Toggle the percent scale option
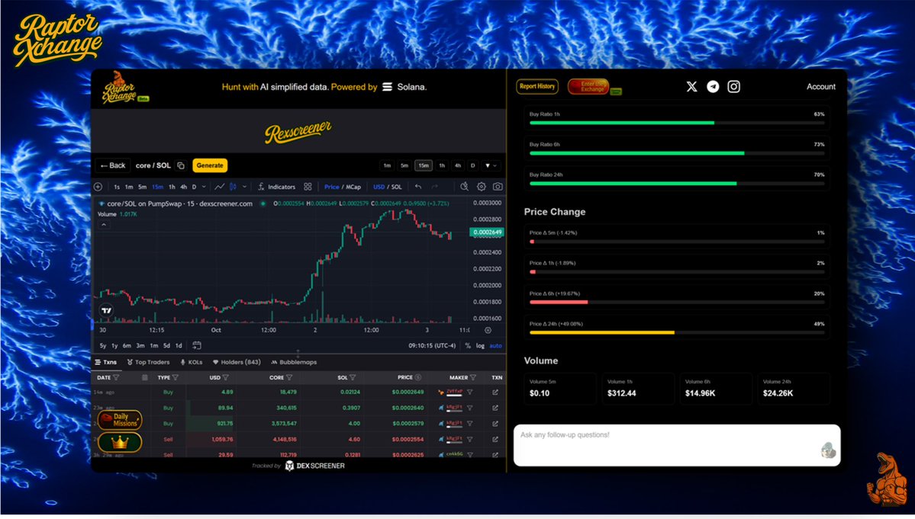 click(x=467, y=345)
